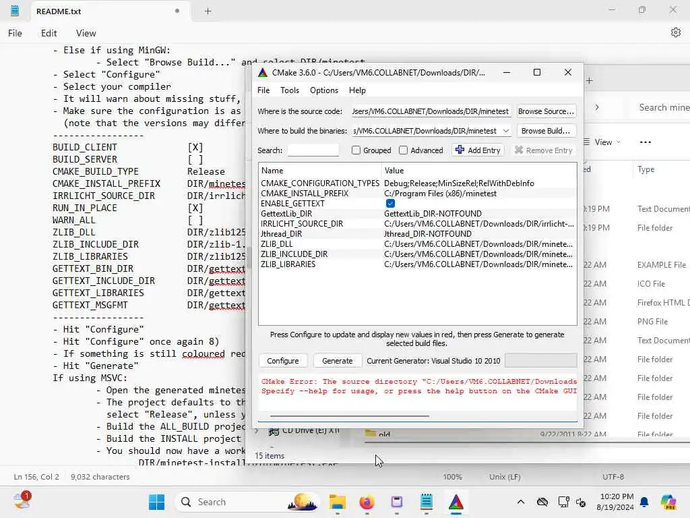The width and height of the screenshot is (690, 518).
Task: Click Notepad app icon in title bar
Action: point(15,11)
